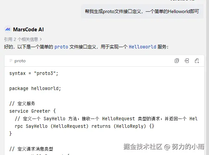This screenshot has height=155, width=209.
Task: Click the 定义服务 comment line
Action: pyautogui.click(x=22, y=103)
